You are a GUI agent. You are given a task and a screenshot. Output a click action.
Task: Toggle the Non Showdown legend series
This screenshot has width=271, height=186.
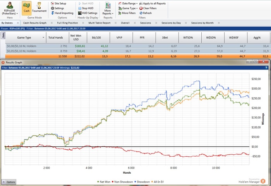pos(122,182)
